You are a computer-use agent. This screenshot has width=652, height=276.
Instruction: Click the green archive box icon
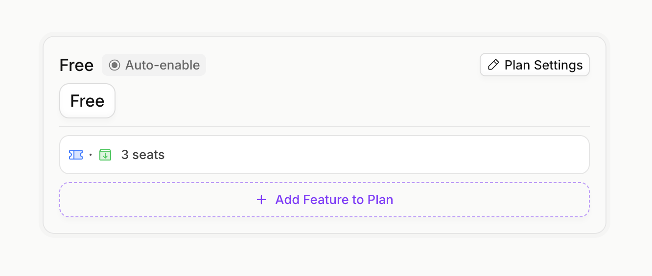(105, 155)
